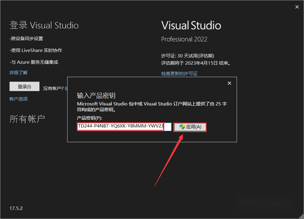Click 检查更新的许可证 link
The height and width of the screenshot is (219, 304).
179,74
